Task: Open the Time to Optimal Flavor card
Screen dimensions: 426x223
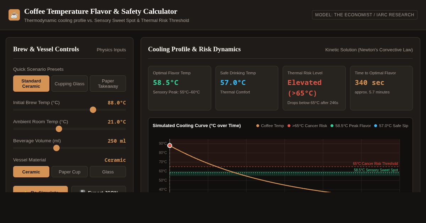Action: (x=381, y=88)
